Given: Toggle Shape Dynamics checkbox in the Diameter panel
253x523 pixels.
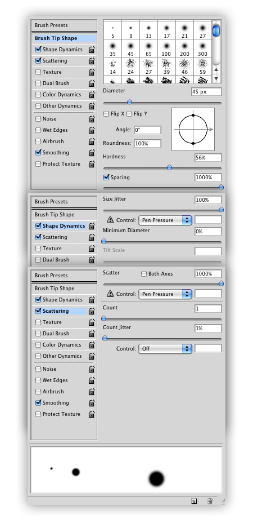Looking at the screenshot, I should click(38, 50).
